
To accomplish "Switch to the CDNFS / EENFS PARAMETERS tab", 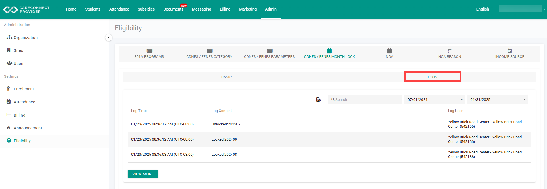I will point(269,54).
